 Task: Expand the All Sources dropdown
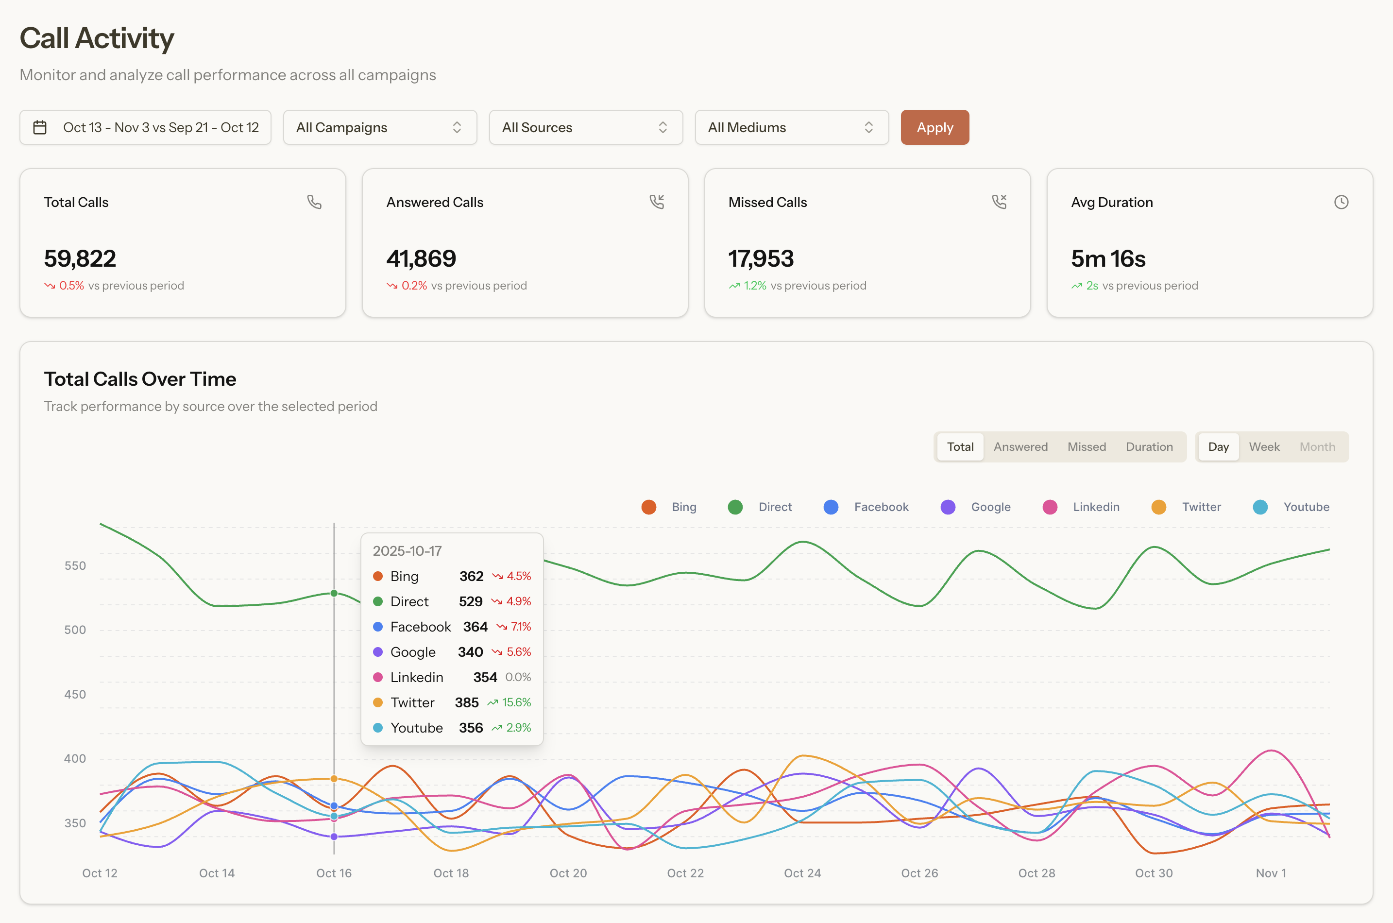[586, 127]
